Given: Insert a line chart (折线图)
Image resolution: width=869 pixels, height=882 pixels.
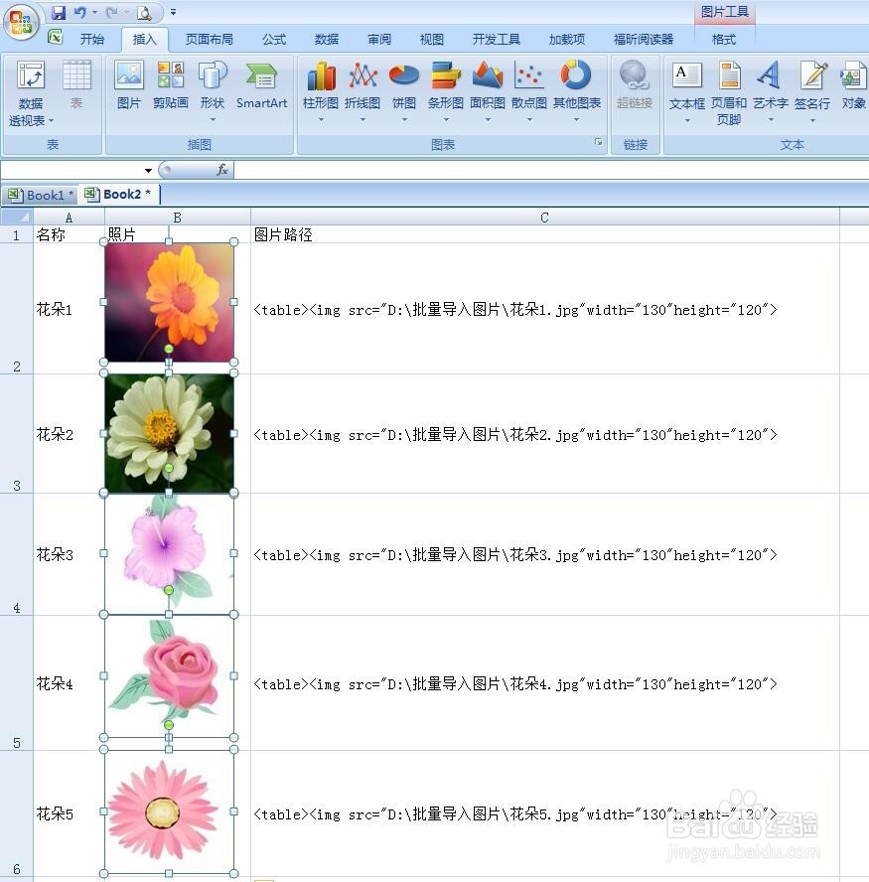Looking at the screenshot, I should coord(362,84).
